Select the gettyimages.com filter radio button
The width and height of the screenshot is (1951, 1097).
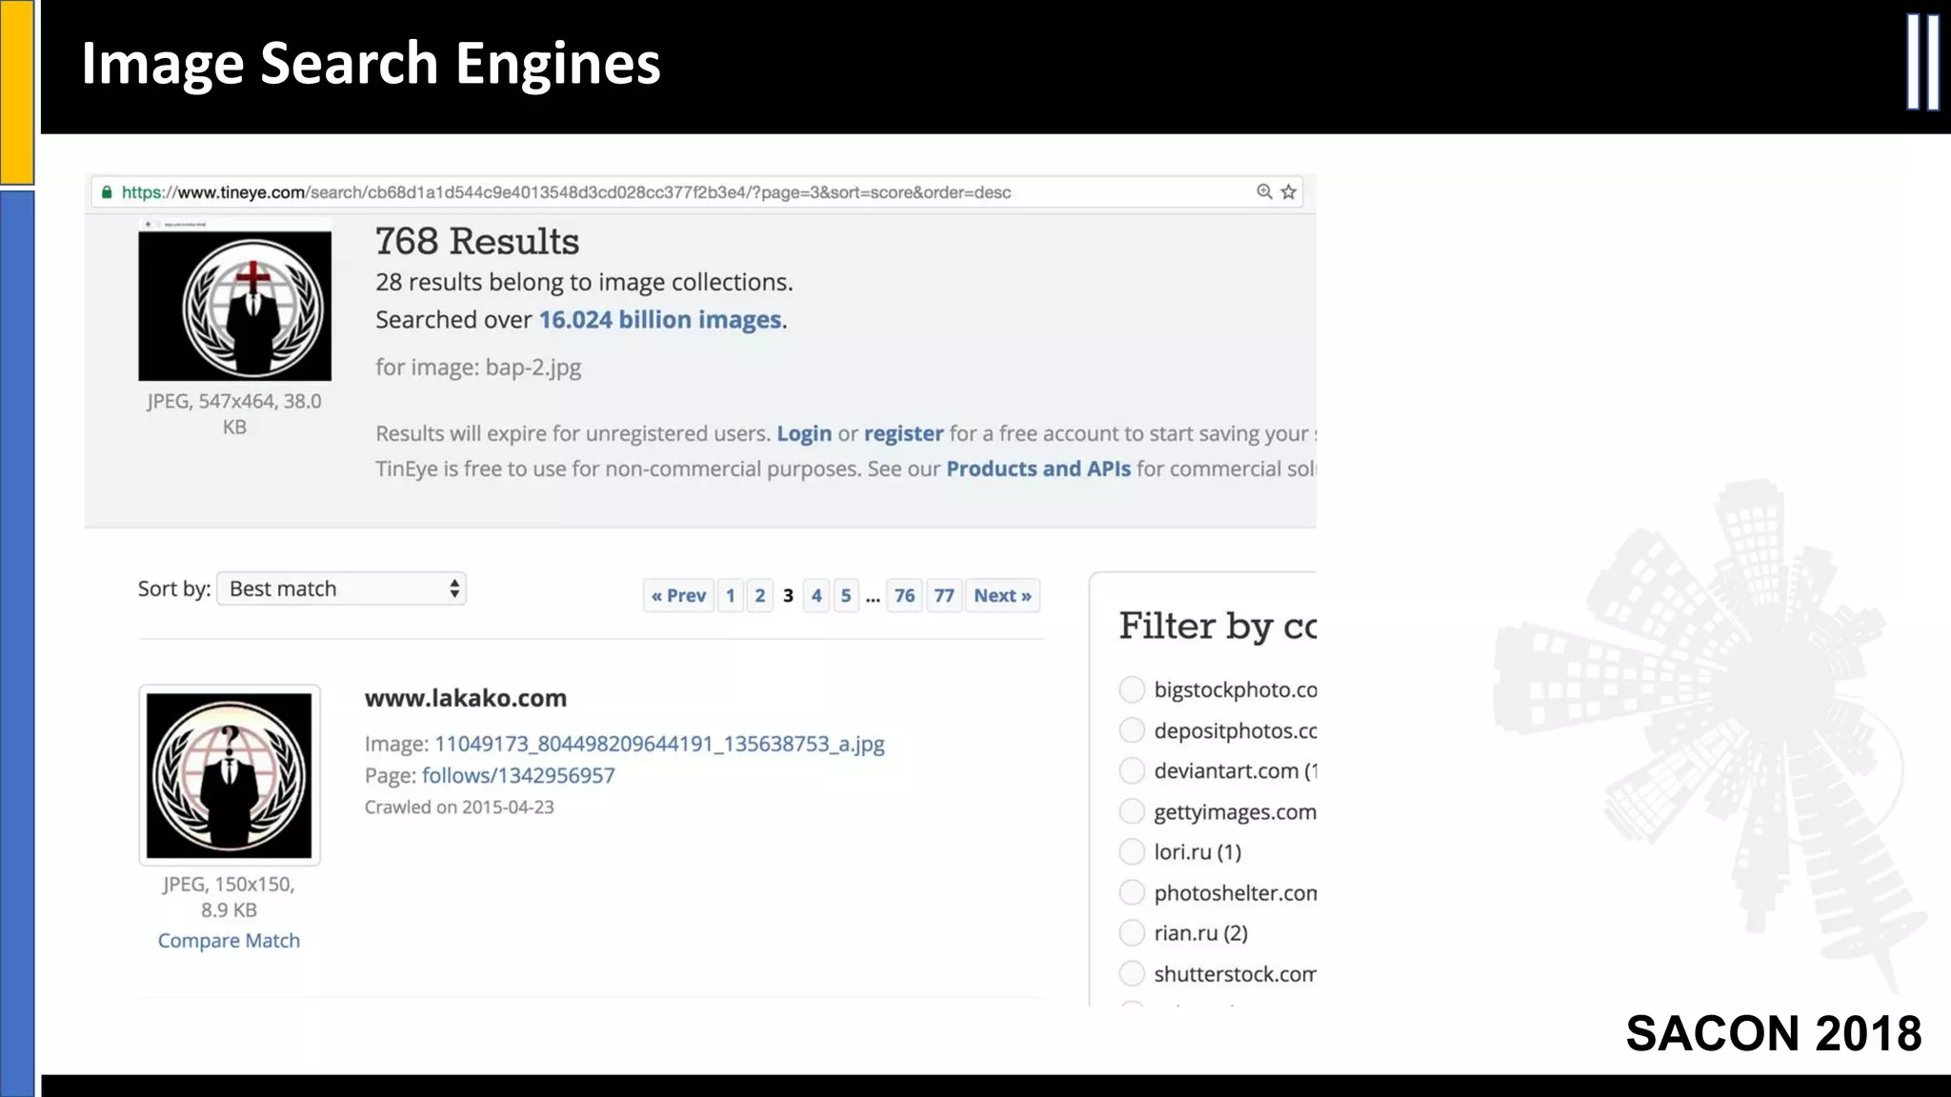(1132, 811)
